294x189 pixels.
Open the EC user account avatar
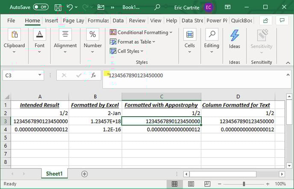[x=208, y=8]
